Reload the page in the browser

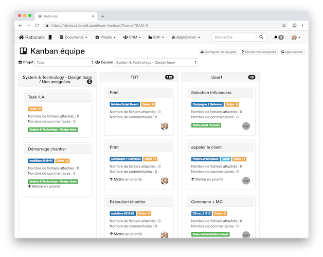(37, 25)
